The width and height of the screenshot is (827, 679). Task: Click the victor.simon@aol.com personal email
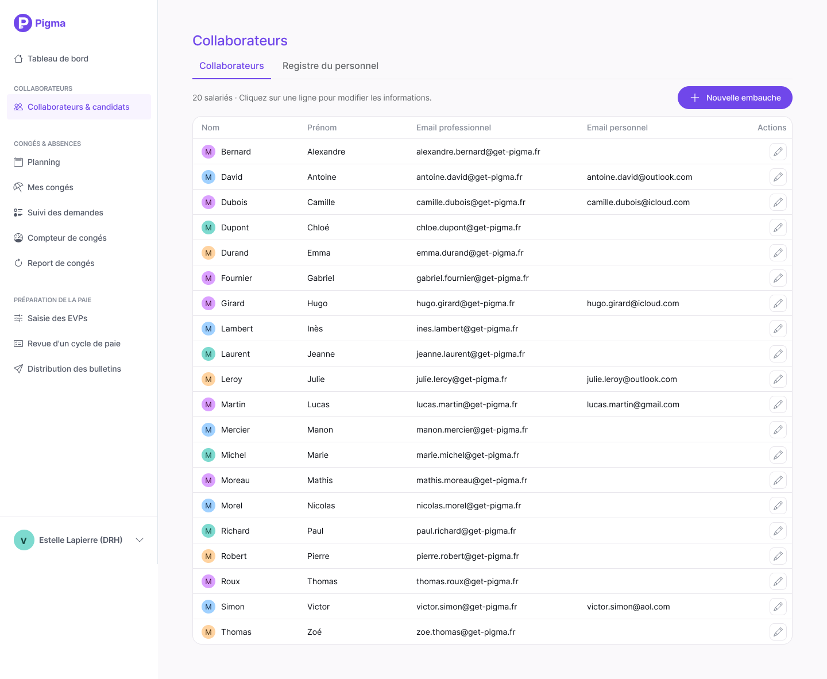coord(628,607)
